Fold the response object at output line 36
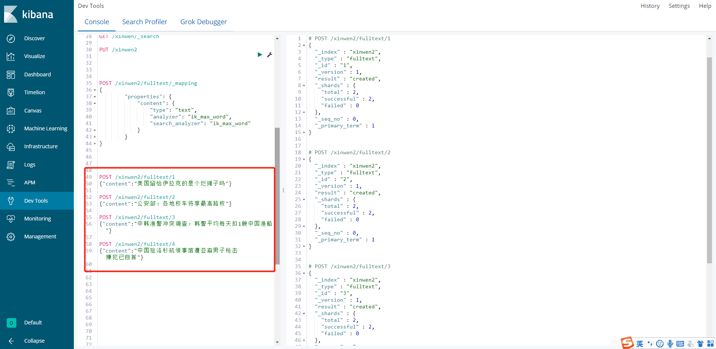This screenshot has width=716, height=349. (304, 273)
